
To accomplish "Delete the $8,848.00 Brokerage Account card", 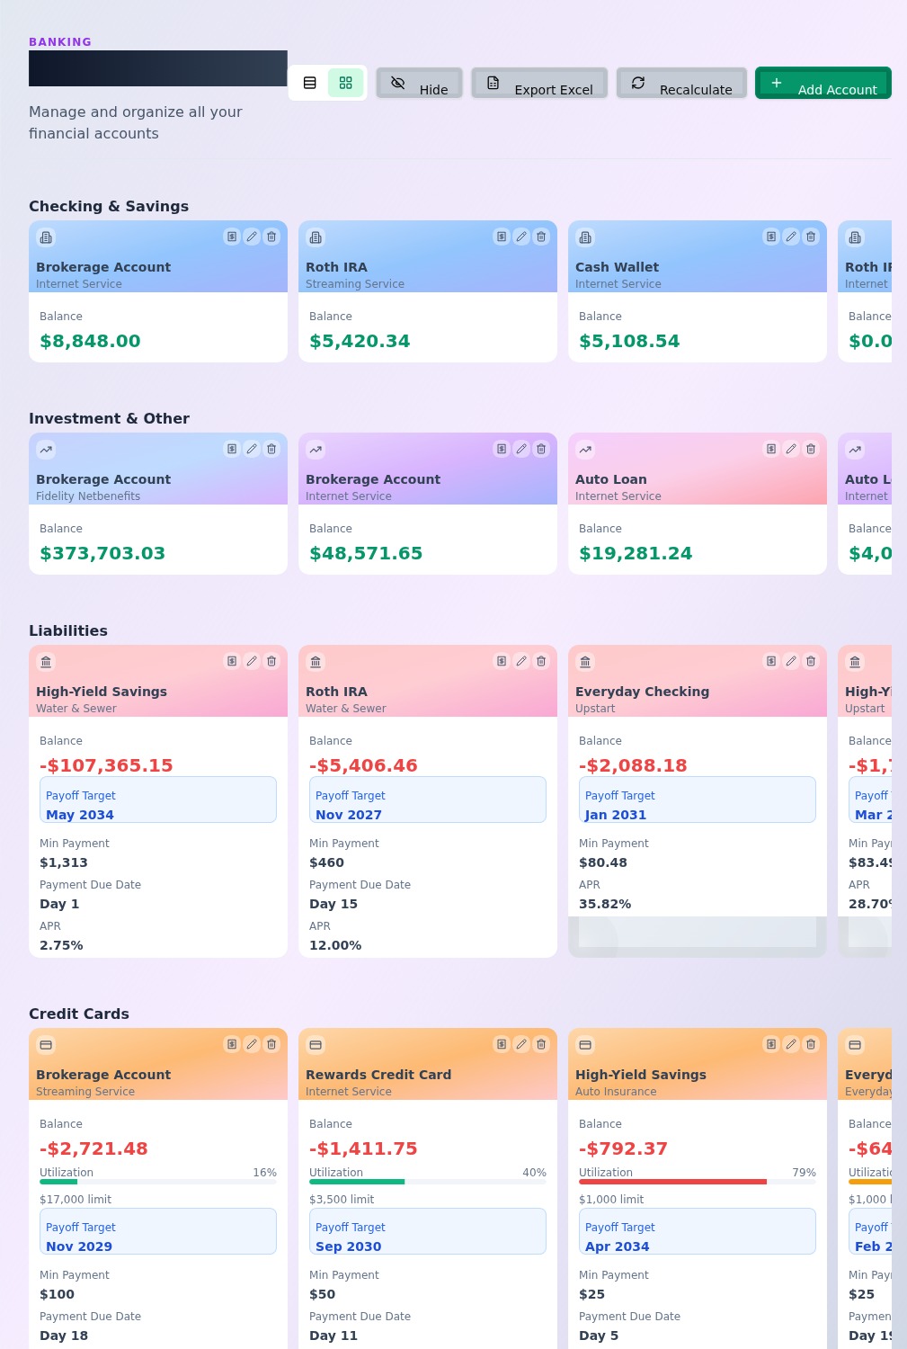I will 271,237.
